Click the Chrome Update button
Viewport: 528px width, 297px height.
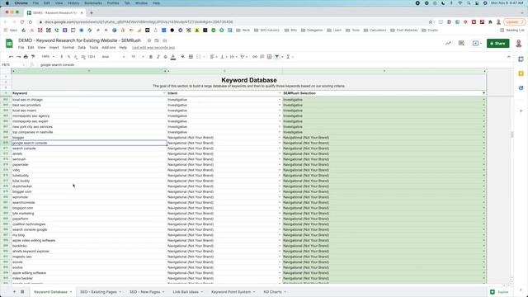(514, 22)
